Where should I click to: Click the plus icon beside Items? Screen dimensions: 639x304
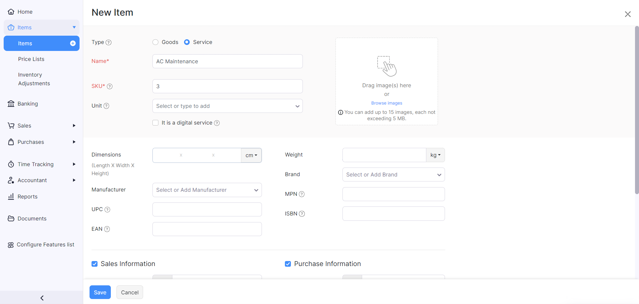tap(73, 43)
